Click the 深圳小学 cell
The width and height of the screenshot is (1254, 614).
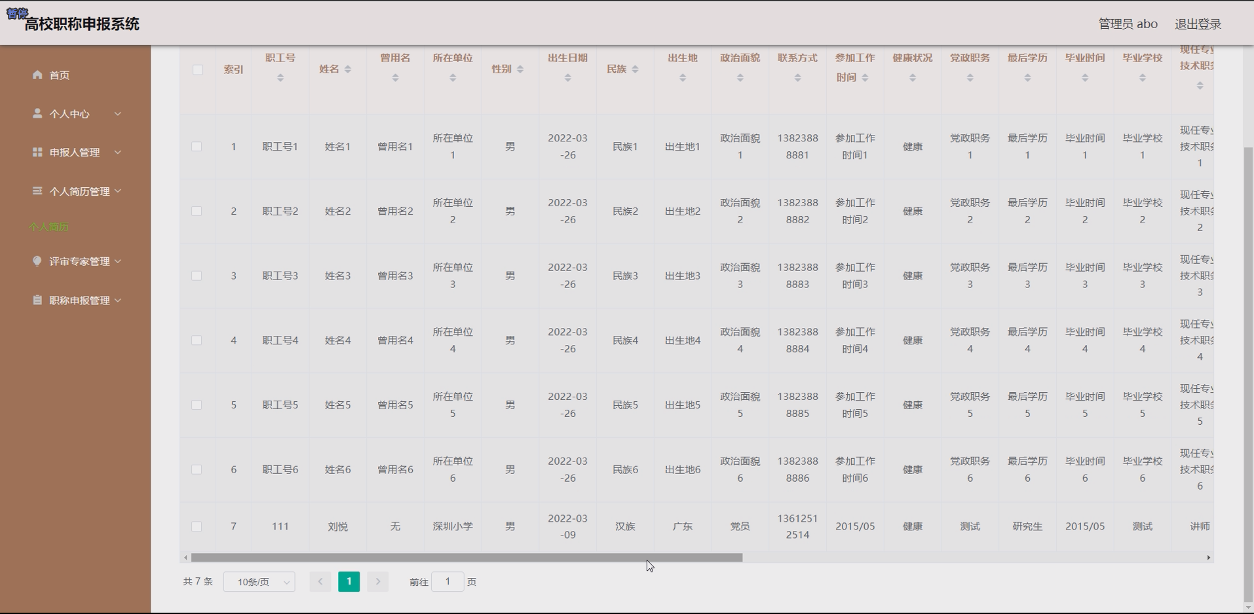453,526
